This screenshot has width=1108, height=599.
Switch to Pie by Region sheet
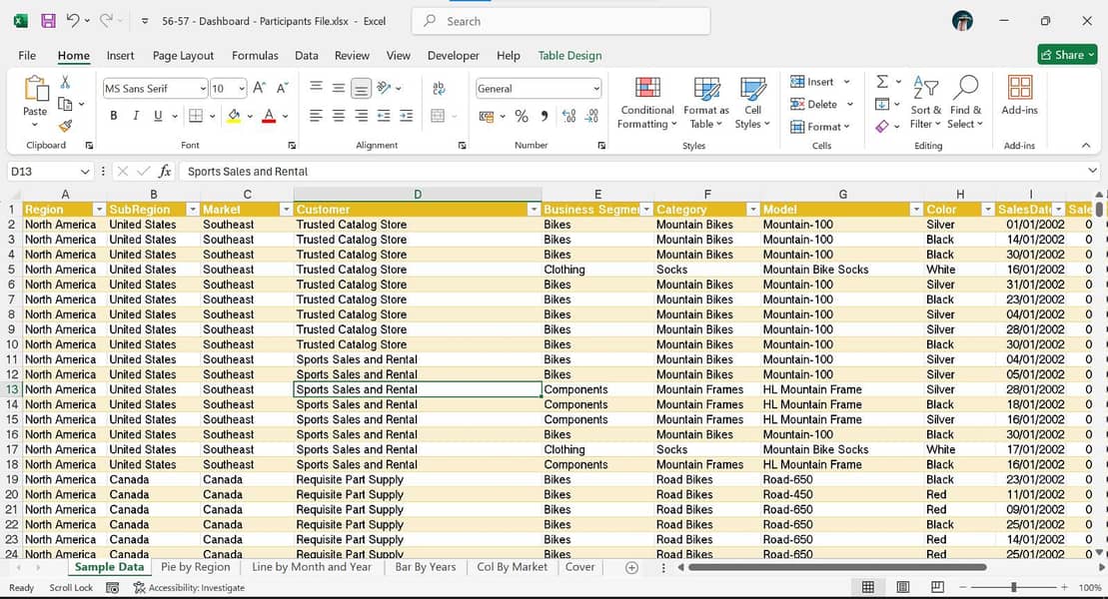(195, 567)
